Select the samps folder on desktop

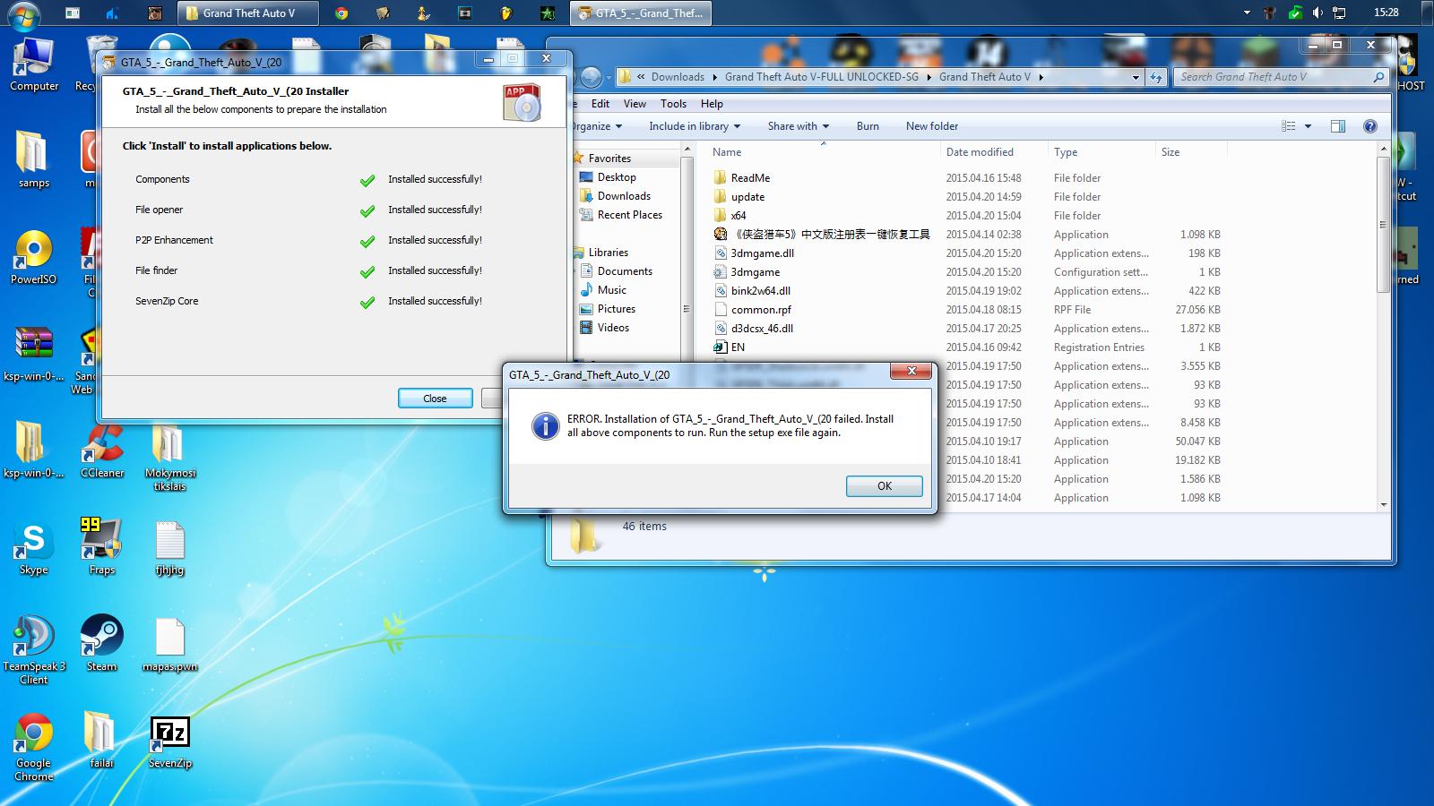pos(34,159)
